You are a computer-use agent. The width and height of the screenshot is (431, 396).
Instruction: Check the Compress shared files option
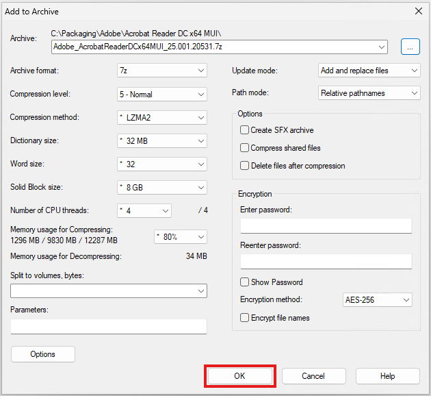tap(244, 148)
